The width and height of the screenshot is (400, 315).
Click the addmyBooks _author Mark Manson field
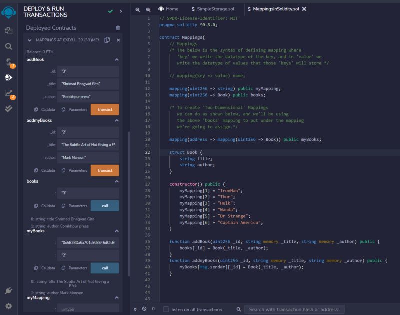88,158
